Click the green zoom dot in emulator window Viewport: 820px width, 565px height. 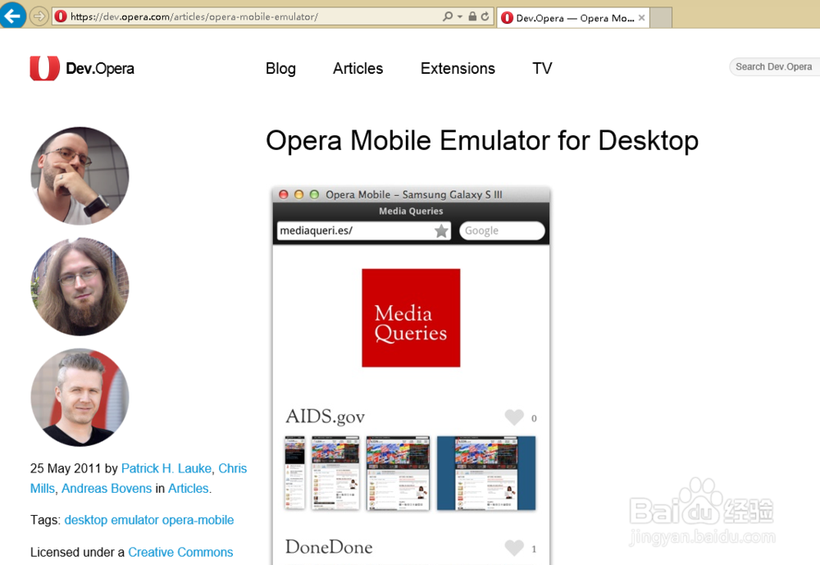[x=314, y=194]
